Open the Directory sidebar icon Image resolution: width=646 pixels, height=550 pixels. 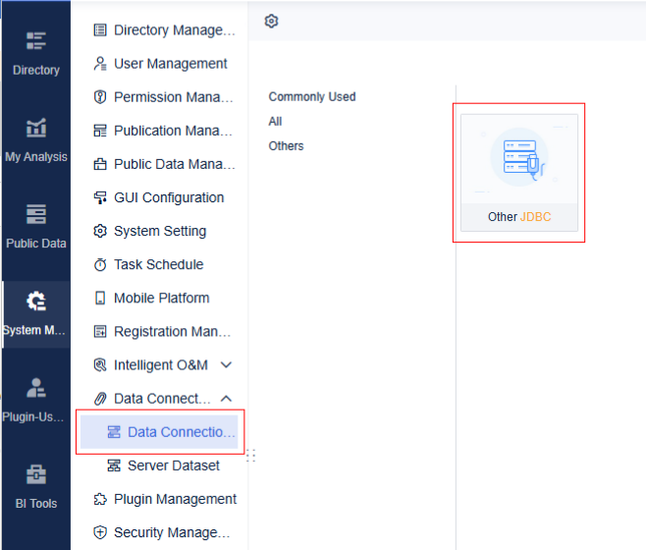pyautogui.click(x=36, y=41)
